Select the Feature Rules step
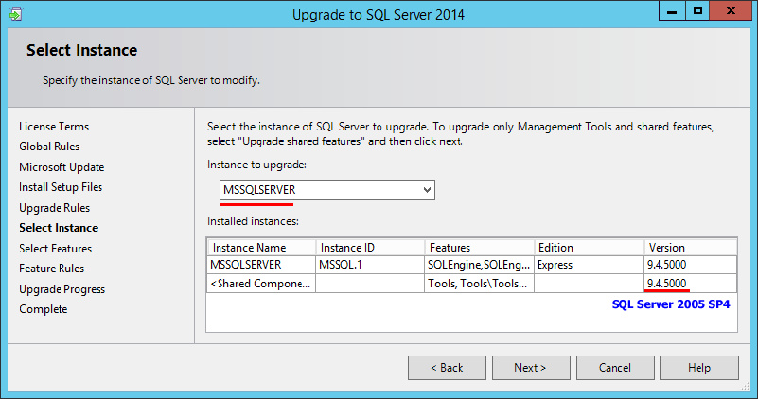 pos(51,269)
